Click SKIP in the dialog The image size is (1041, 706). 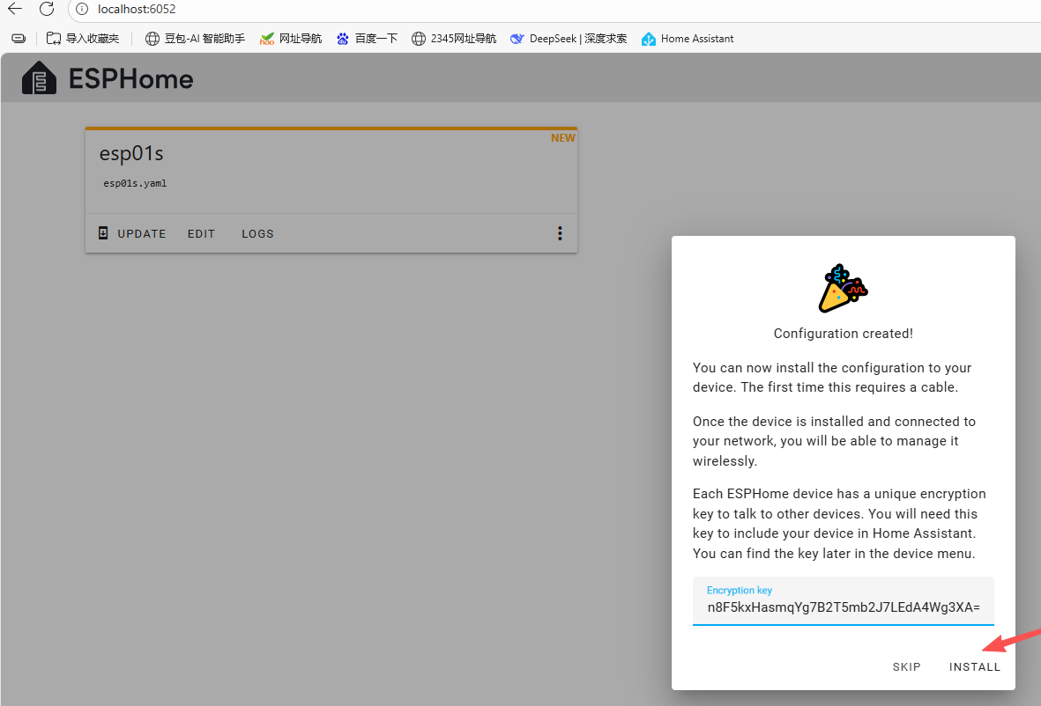(x=906, y=667)
